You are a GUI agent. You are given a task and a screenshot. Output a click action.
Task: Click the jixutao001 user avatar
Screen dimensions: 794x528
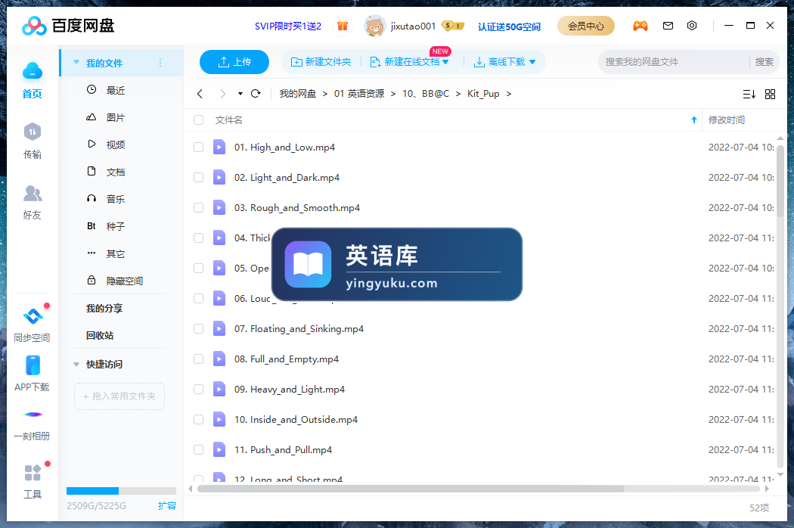tap(374, 26)
